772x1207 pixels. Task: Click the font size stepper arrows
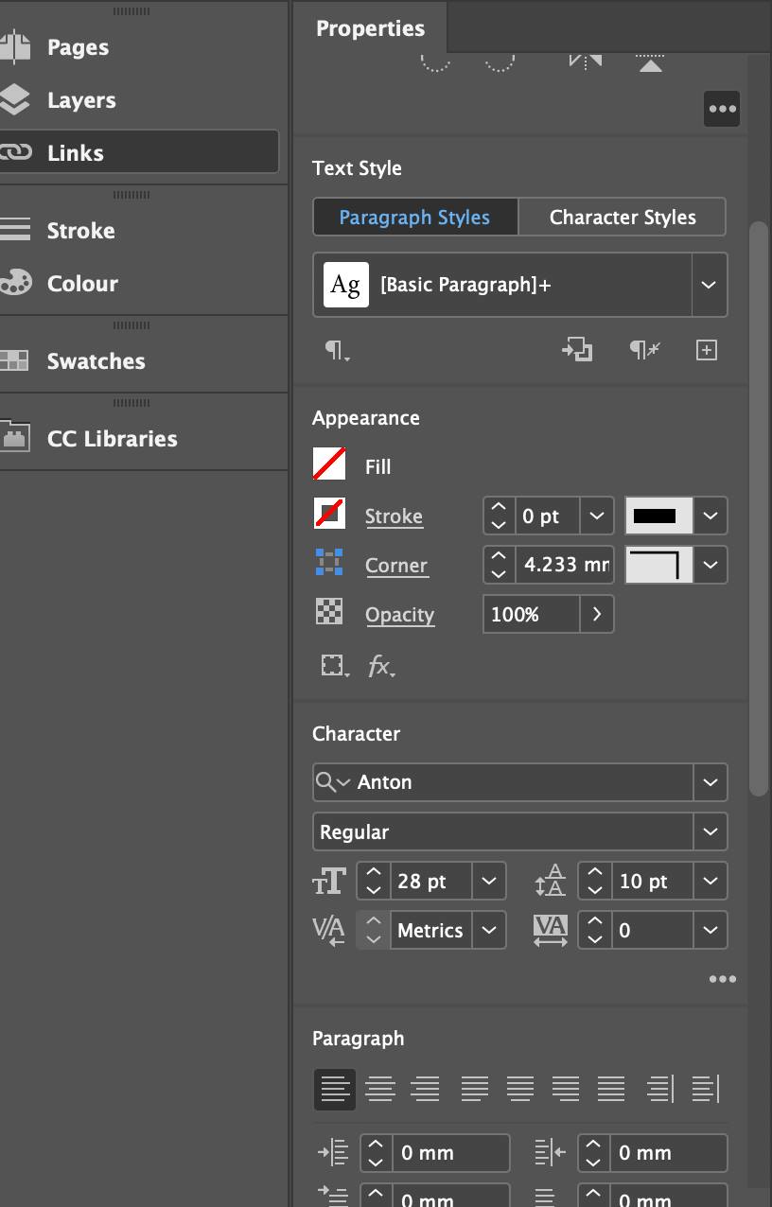(373, 881)
